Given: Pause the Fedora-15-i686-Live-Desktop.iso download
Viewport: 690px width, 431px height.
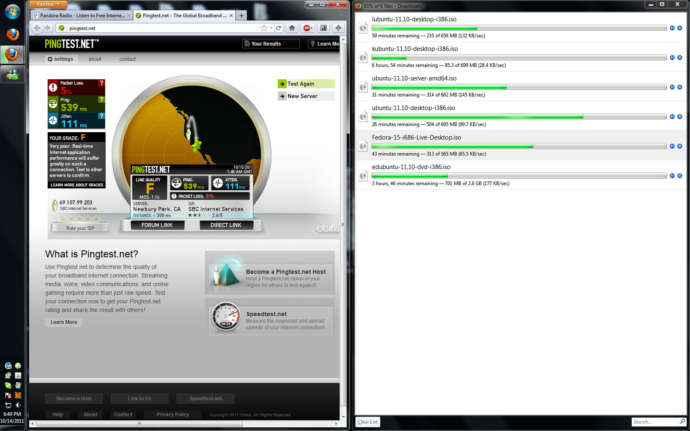Looking at the screenshot, I should coord(672,146).
